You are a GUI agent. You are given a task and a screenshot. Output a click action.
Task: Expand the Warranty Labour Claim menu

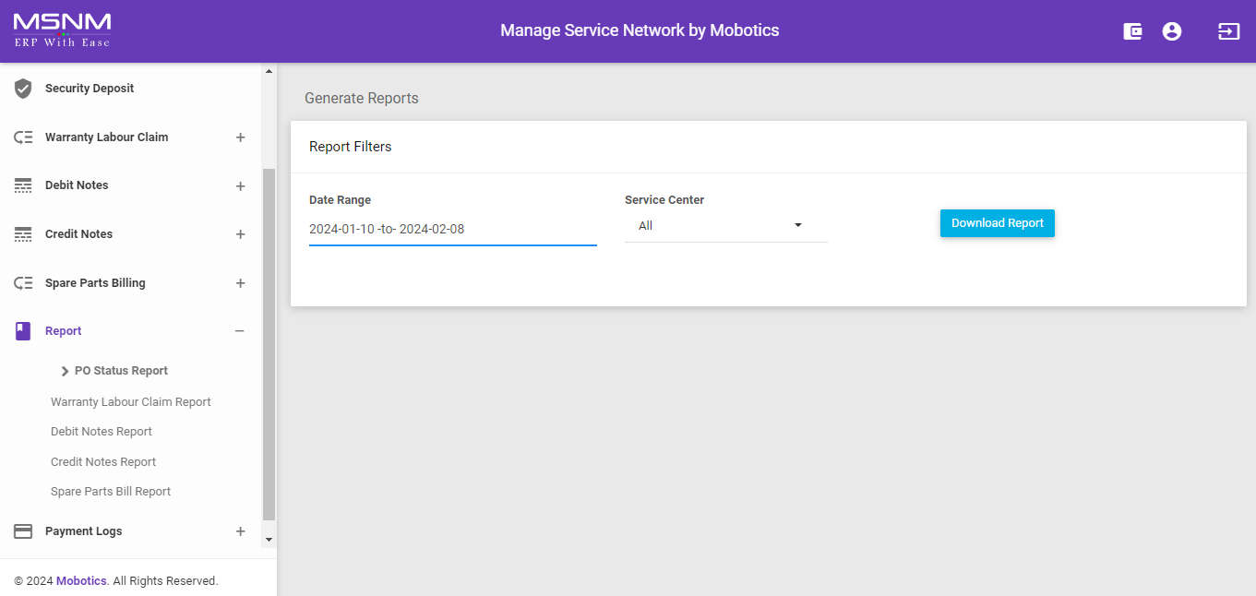click(x=240, y=137)
